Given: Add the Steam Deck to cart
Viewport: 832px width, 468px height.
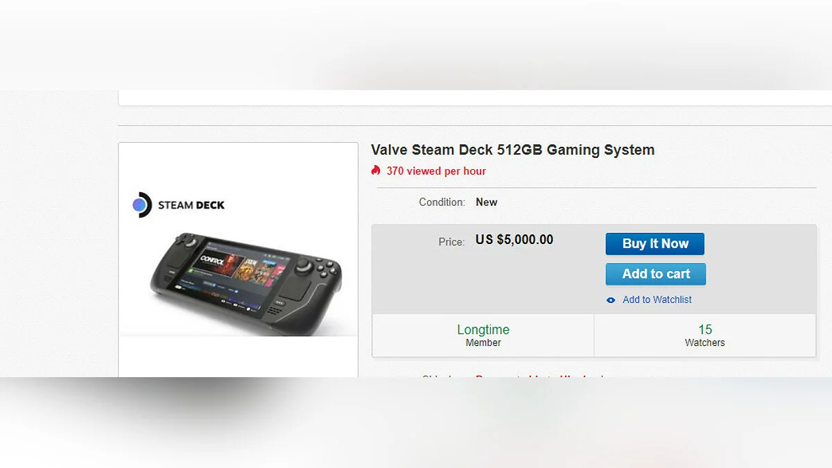Looking at the screenshot, I should click(656, 274).
